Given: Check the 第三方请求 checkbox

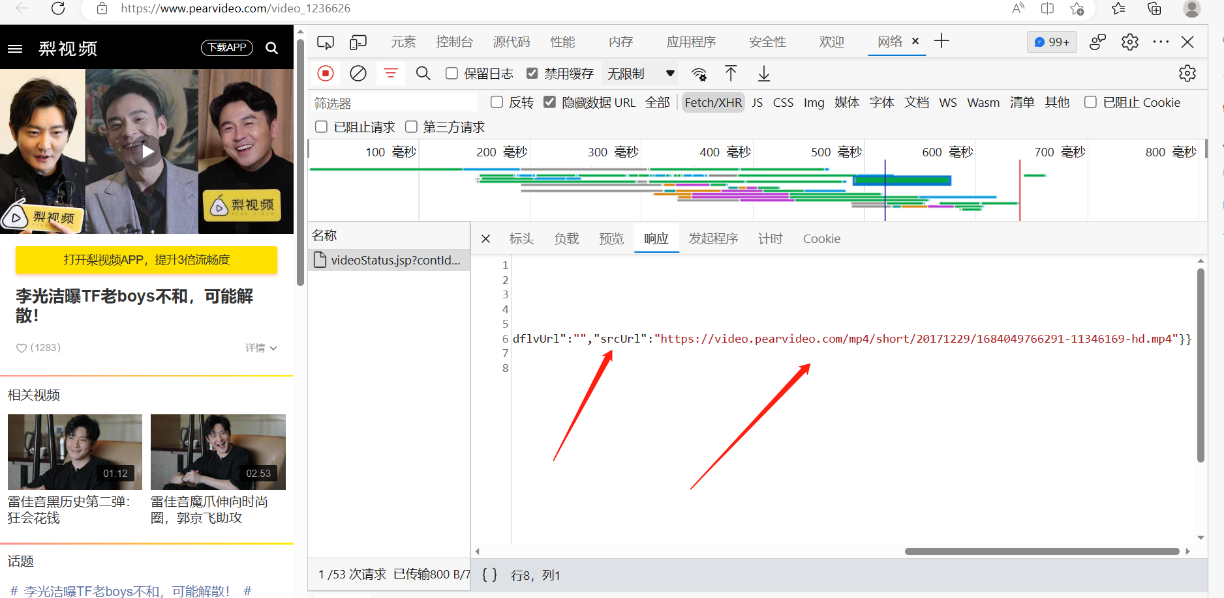Looking at the screenshot, I should (x=411, y=127).
